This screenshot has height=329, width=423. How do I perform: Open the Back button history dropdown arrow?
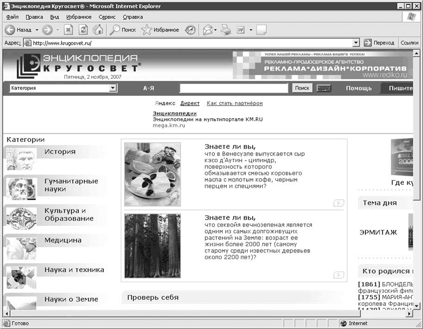click(x=37, y=30)
